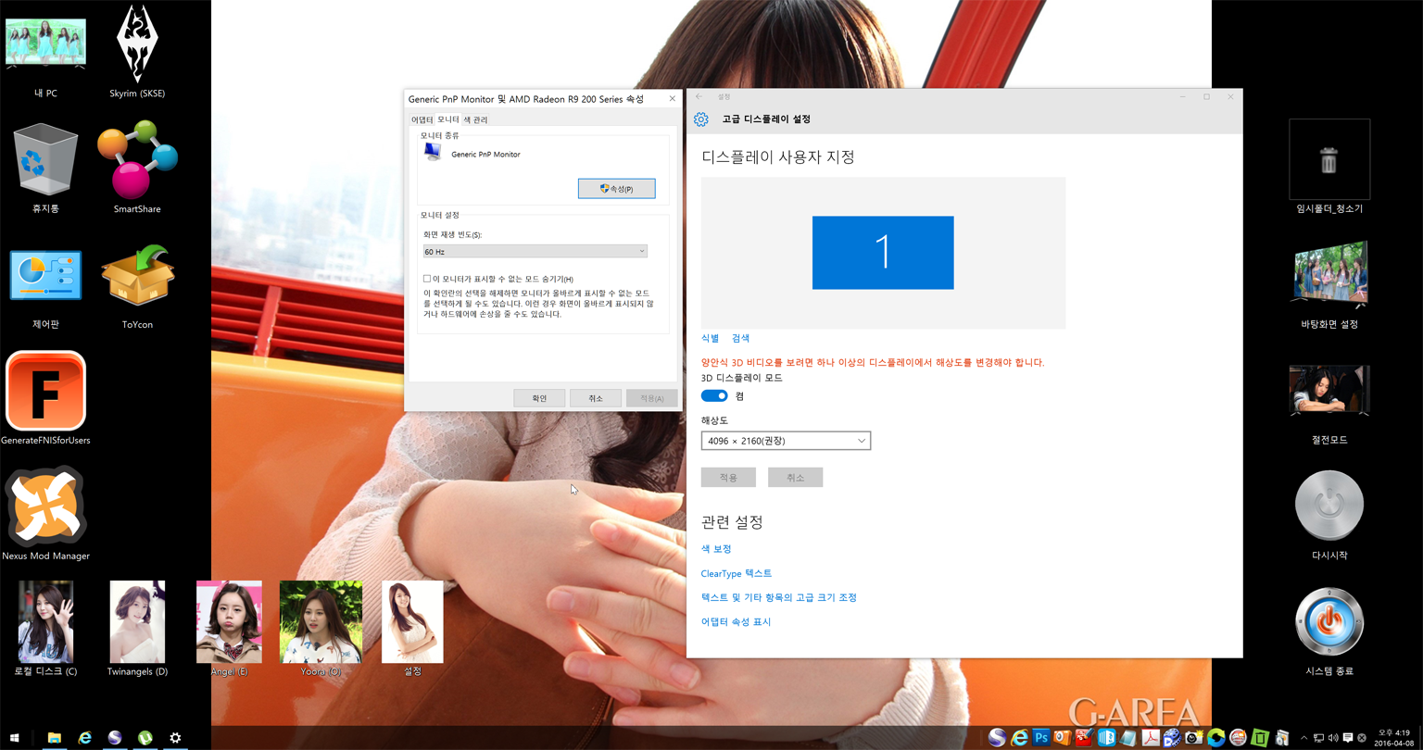The image size is (1423, 750).
Task: Open the 어댑터 속성 표시 link
Action: pyautogui.click(x=736, y=621)
